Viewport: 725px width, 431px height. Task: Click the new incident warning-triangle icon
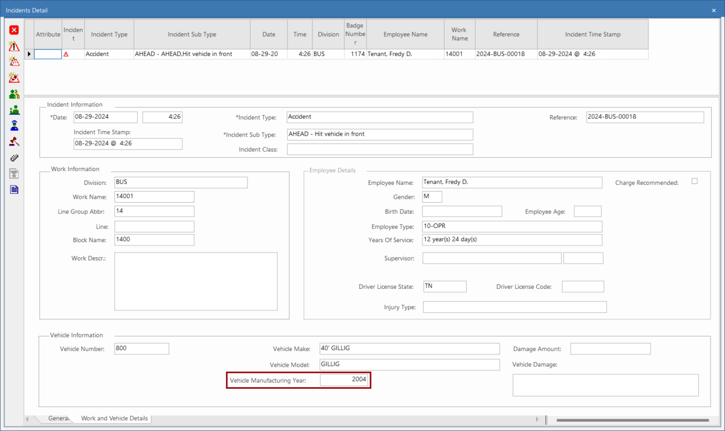coord(14,46)
